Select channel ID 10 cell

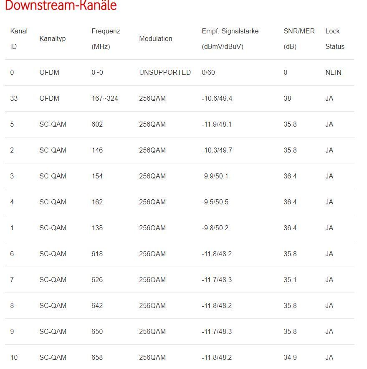(14, 357)
